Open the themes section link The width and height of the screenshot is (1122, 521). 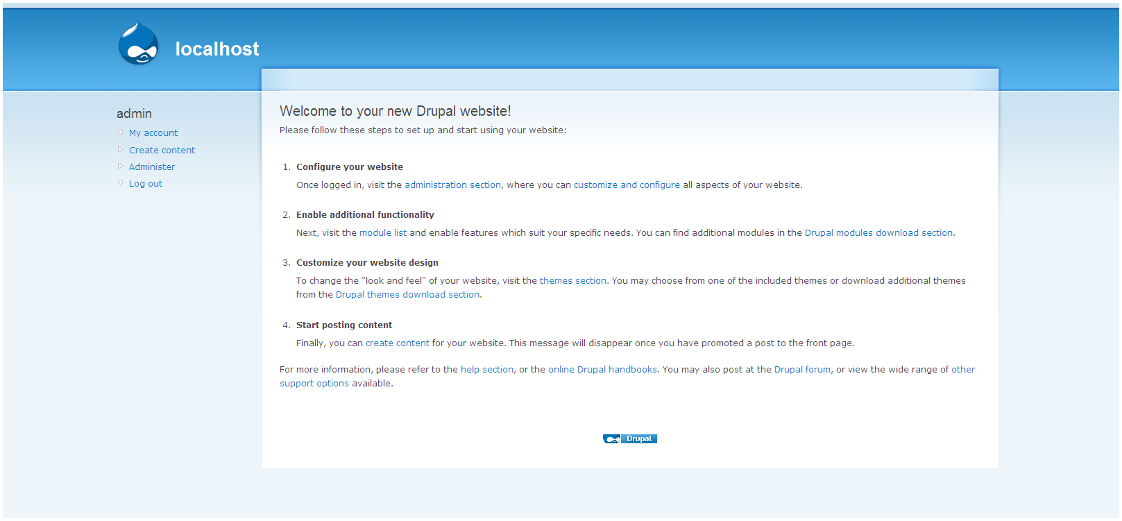[573, 280]
